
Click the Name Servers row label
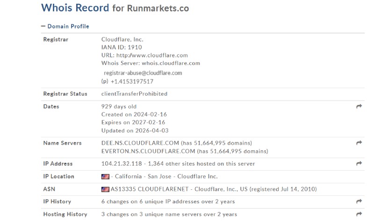point(62,143)
